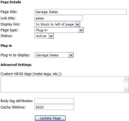Open the Status dropdown arrow
Screen dimensions: 129x121
51,36
